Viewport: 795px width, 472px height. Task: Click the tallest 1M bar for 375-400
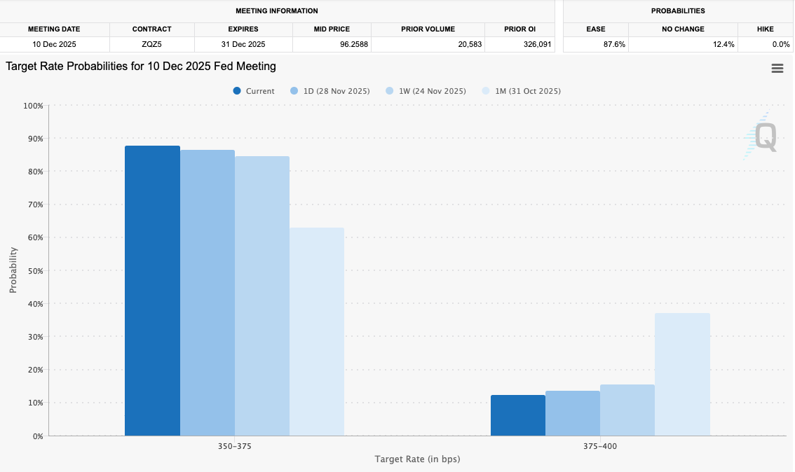click(681, 374)
